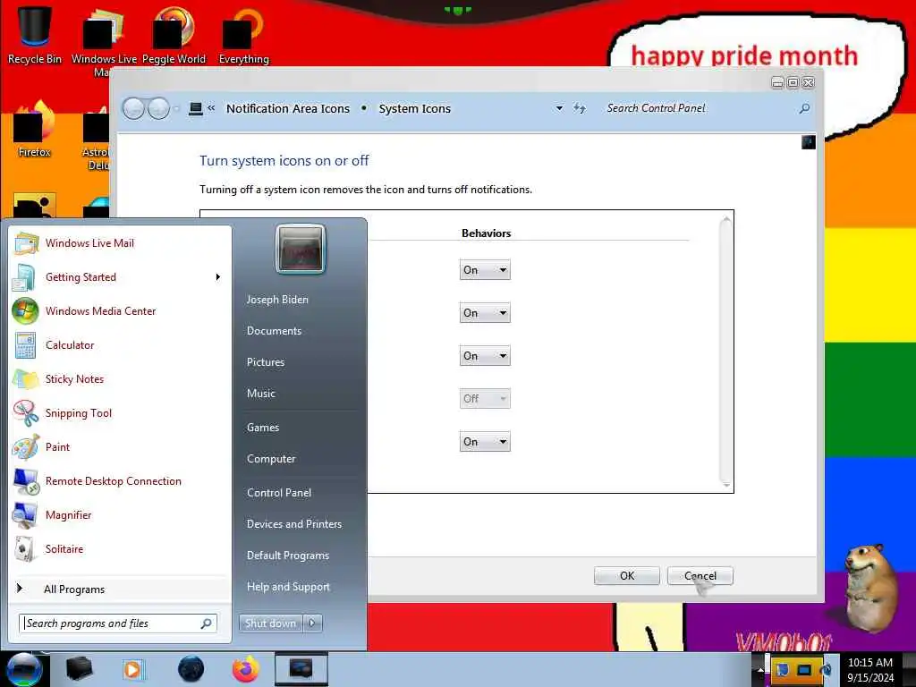The image size is (916, 687).
Task: Open Sticky Notes
Action: click(x=120, y=378)
